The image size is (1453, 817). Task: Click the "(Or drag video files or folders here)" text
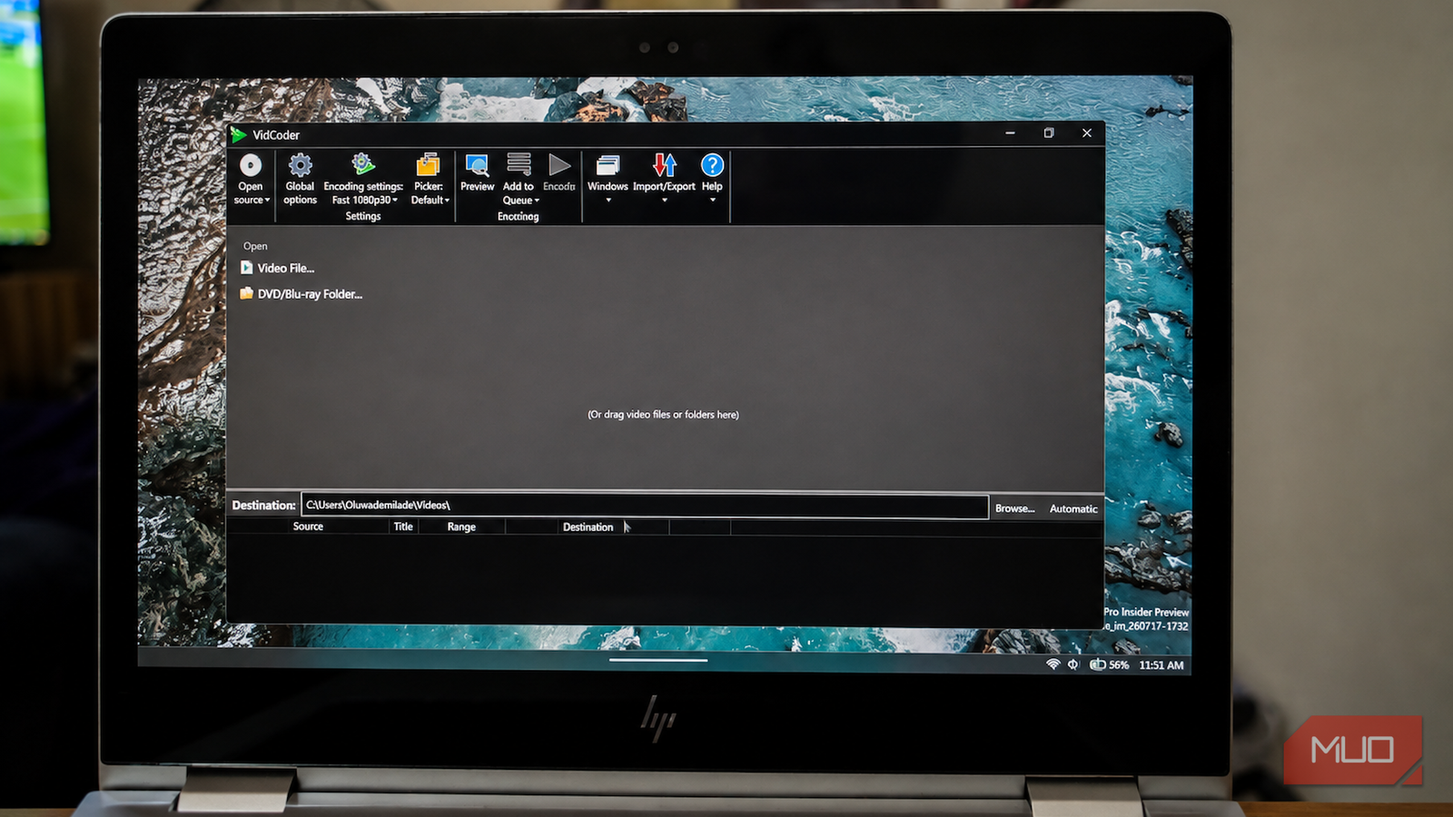pos(663,415)
